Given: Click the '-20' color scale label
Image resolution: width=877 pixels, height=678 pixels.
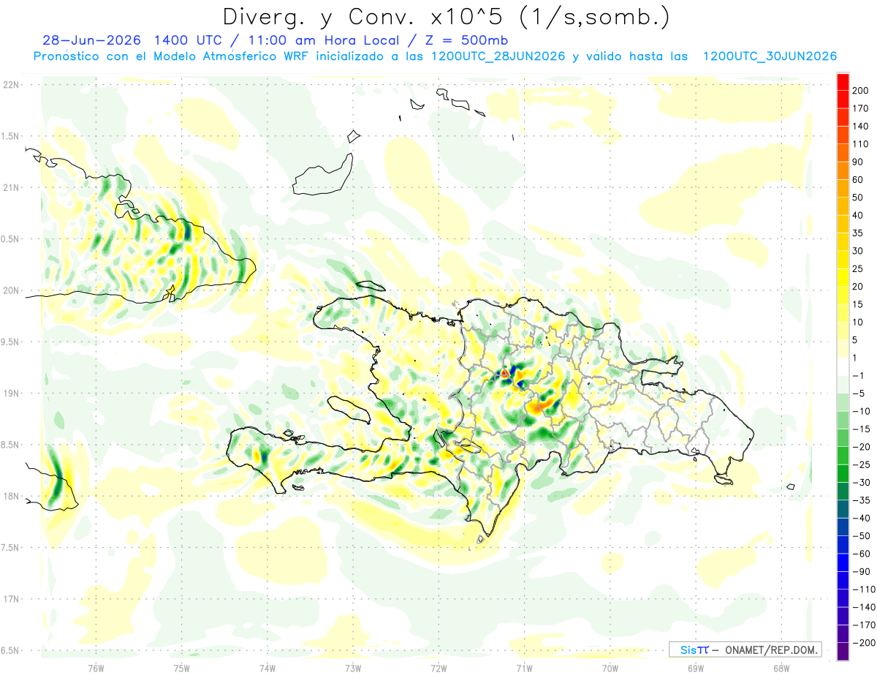Looking at the screenshot, I should [x=862, y=447].
